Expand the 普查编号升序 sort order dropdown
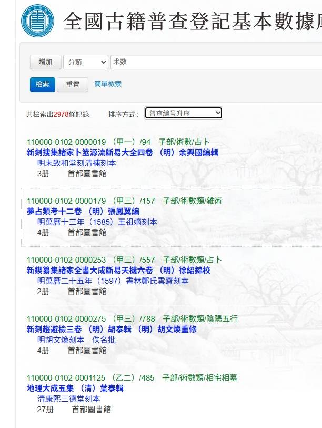This screenshot has width=322, height=428. click(x=184, y=113)
